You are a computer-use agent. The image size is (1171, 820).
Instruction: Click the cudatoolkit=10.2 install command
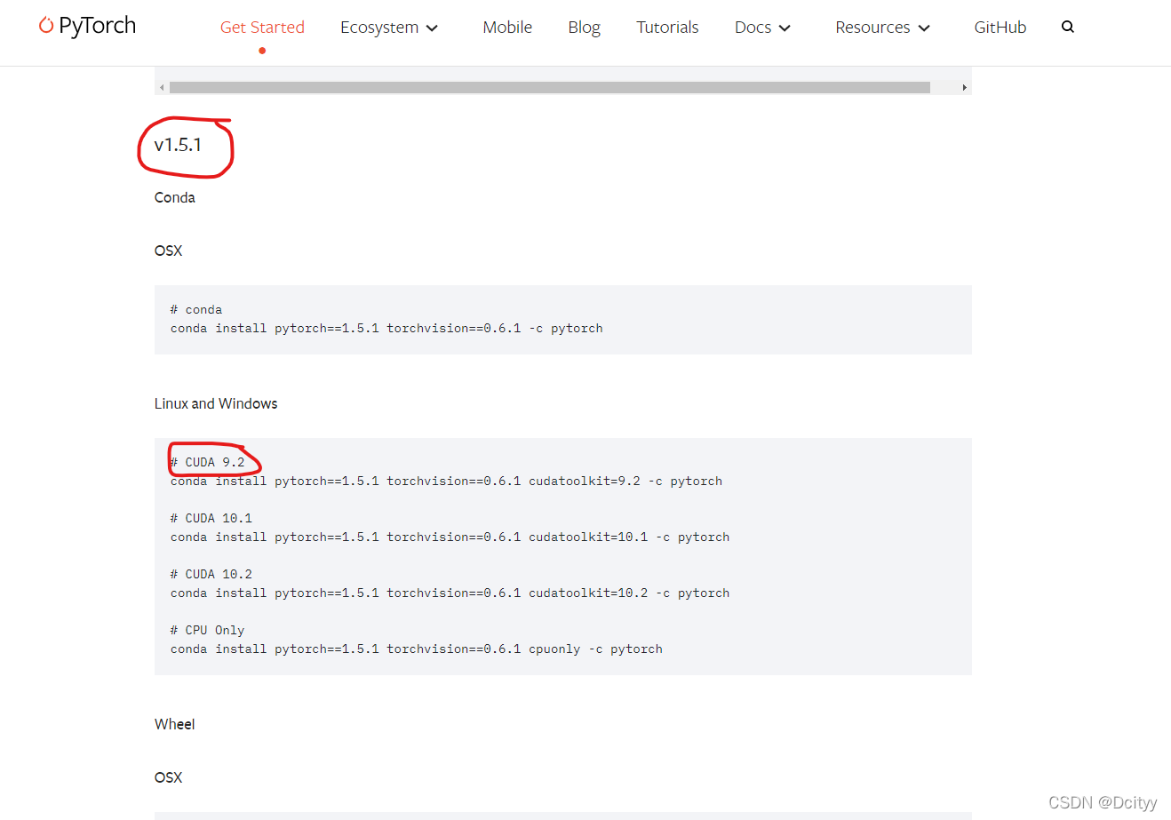[450, 593]
